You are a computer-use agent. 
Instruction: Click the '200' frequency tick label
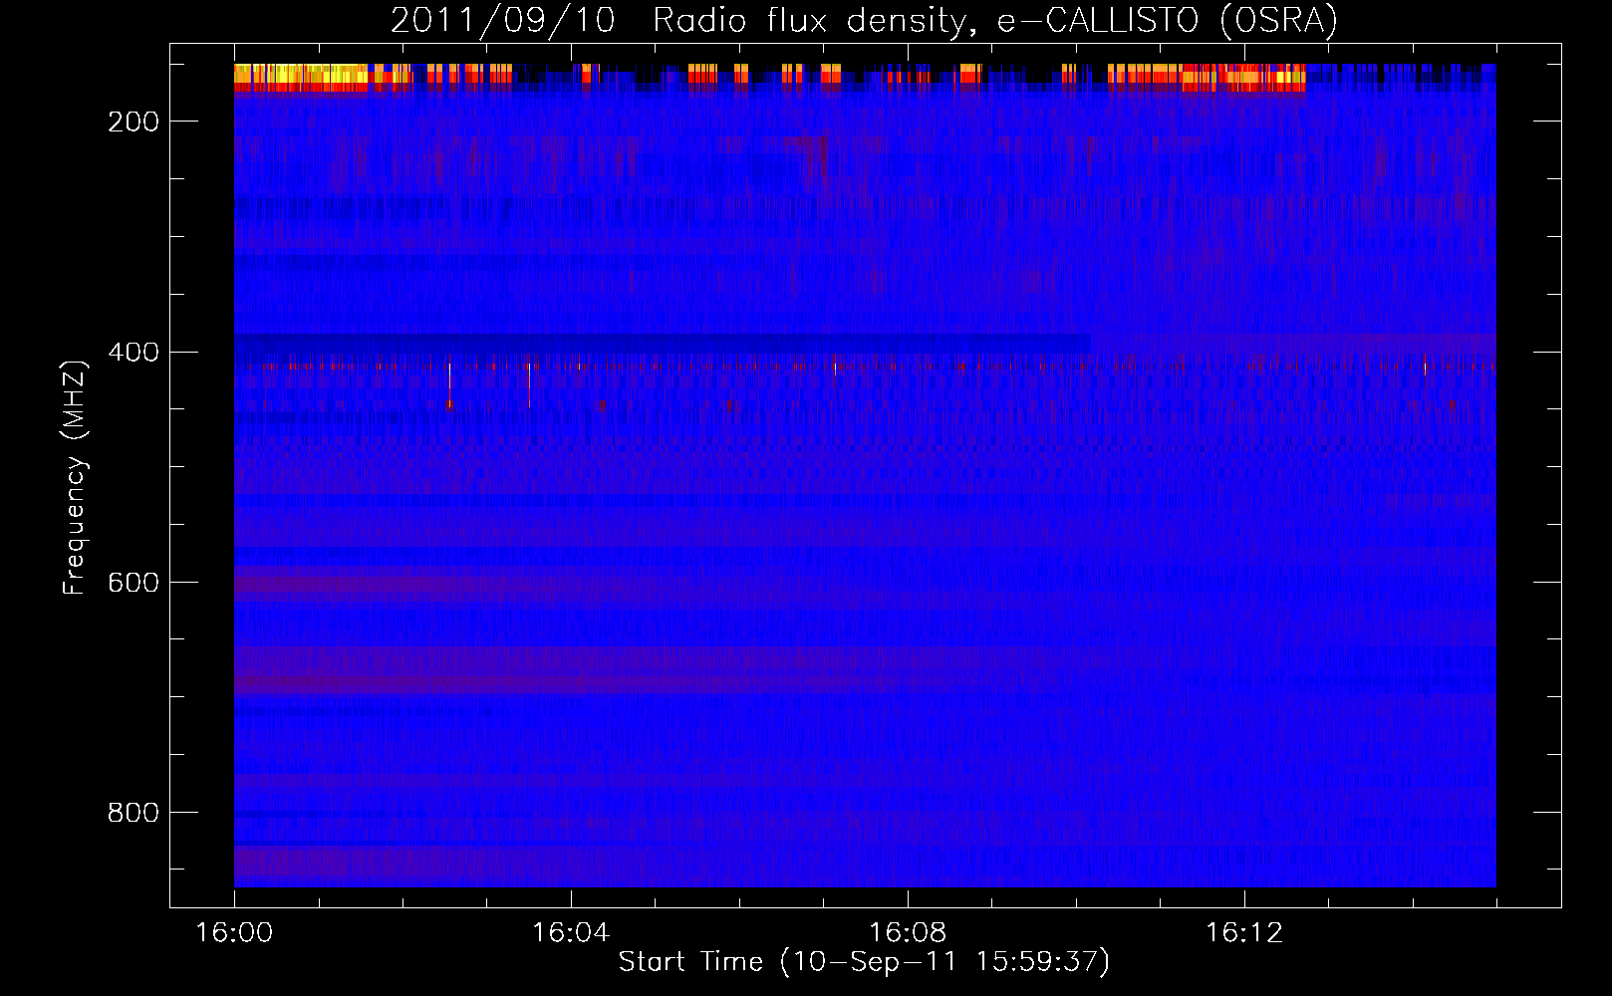coord(134,122)
